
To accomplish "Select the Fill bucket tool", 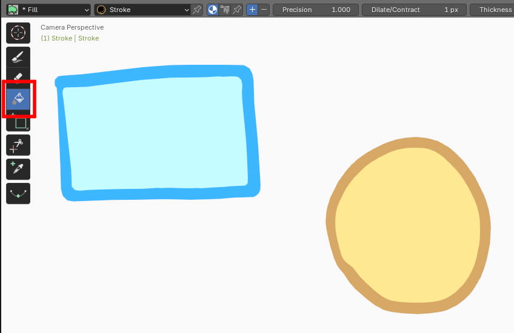I will coord(18,99).
